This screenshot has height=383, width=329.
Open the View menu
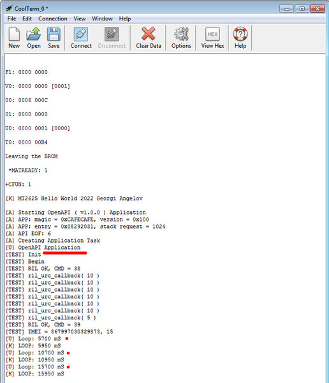[x=80, y=19]
